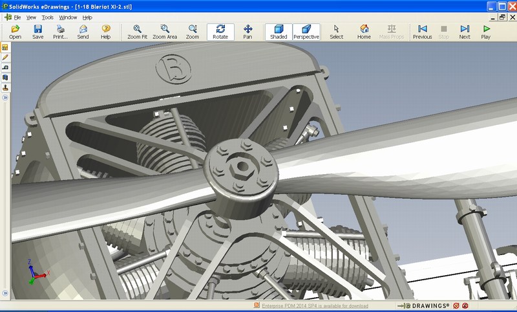The height and width of the screenshot is (312, 517).
Task: Click the propeller hub center nut
Action: (242, 168)
